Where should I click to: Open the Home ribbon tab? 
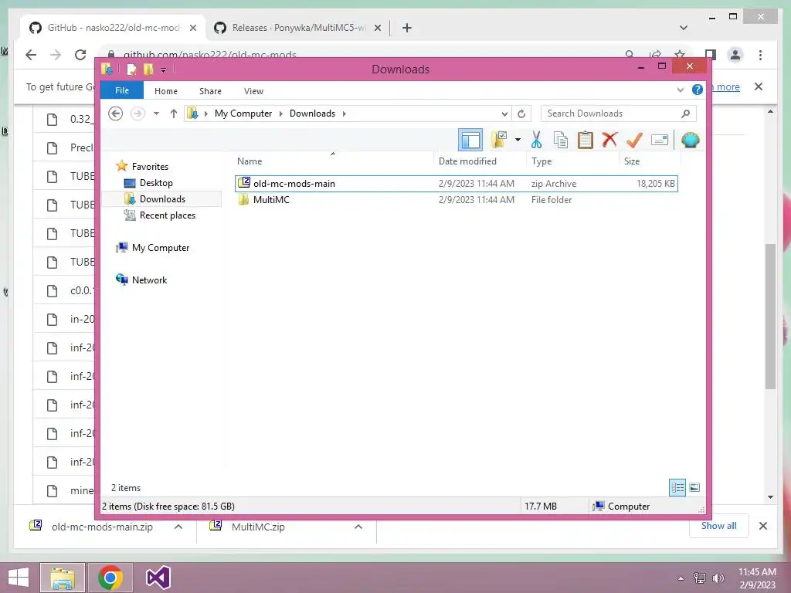[x=166, y=91]
